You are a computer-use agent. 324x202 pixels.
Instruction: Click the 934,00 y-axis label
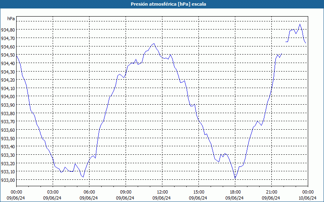point(8,97)
